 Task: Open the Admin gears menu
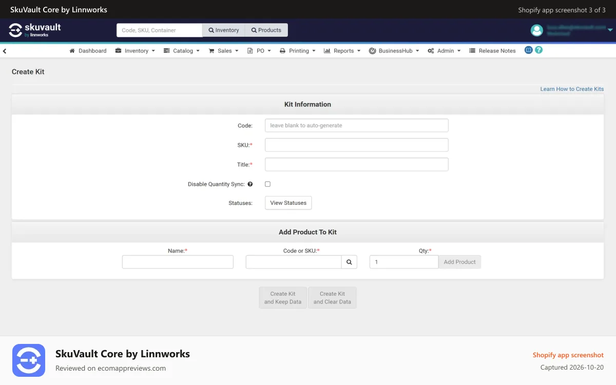444,51
